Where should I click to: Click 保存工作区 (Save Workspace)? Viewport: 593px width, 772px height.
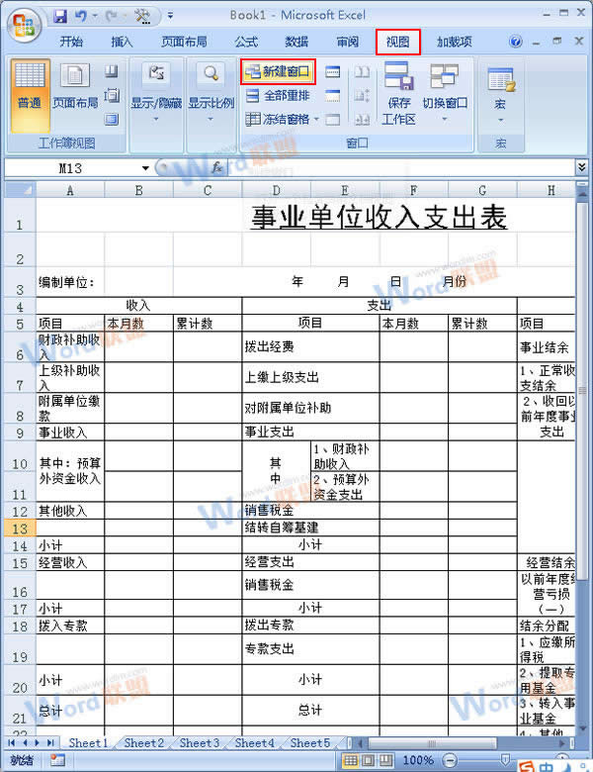pyautogui.click(x=398, y=94)
